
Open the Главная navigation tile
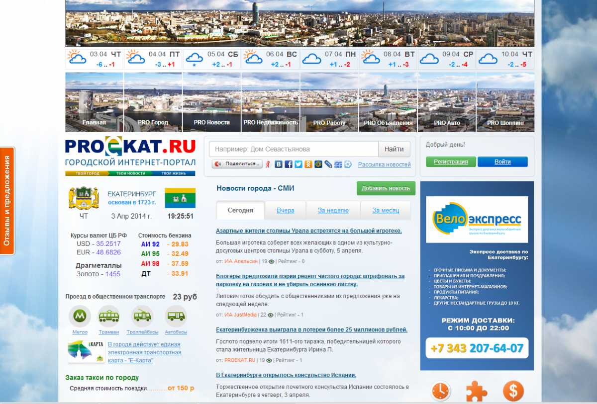point(95,102)
